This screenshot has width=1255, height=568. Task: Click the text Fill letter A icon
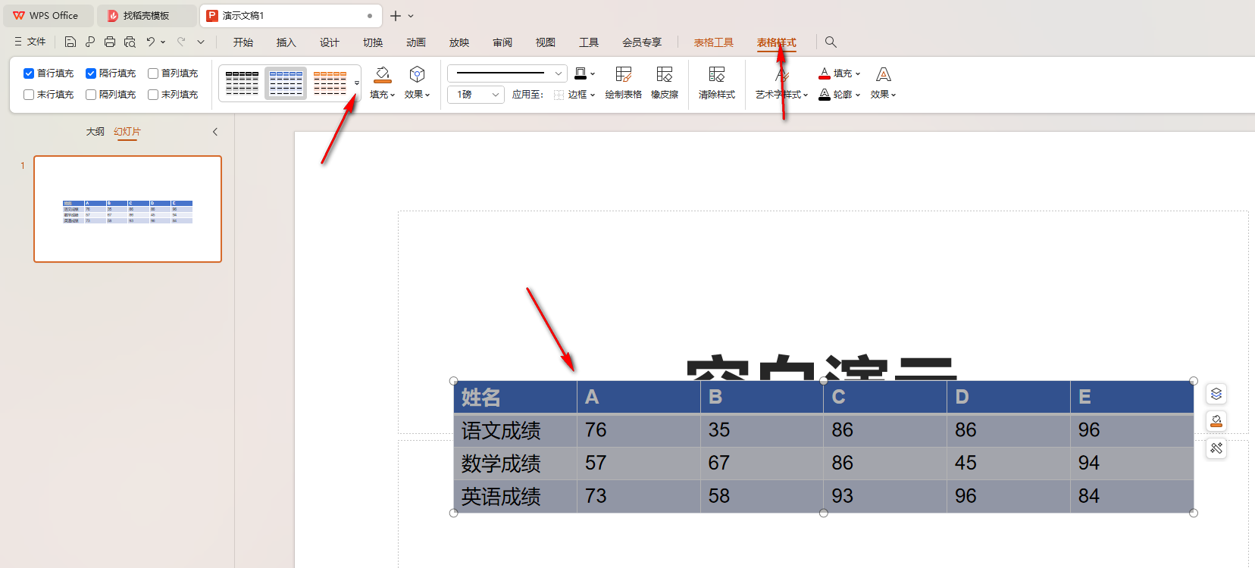point(825,73)
